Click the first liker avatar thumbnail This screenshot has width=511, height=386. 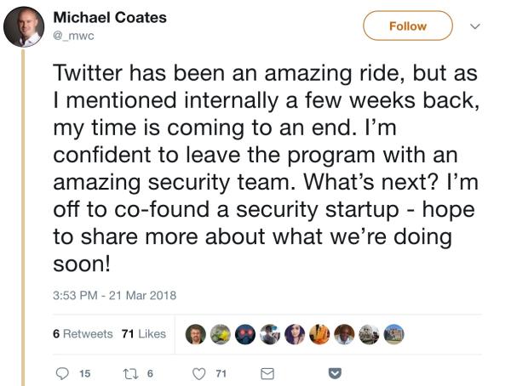click(196, 334)
